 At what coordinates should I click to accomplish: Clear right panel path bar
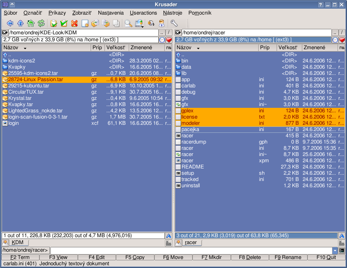178,33
